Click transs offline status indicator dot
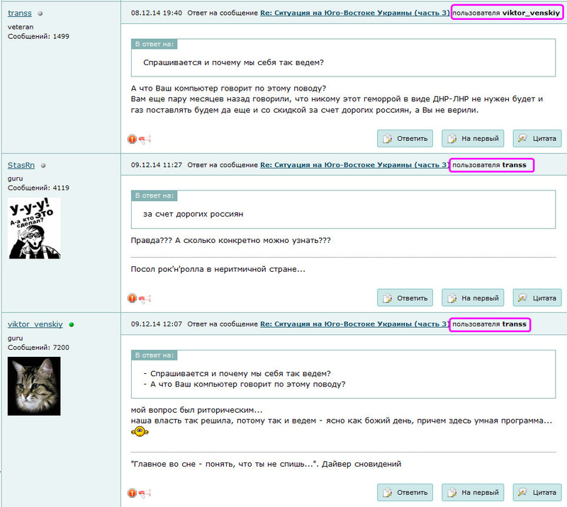567x507 pixels. [40, 13]
